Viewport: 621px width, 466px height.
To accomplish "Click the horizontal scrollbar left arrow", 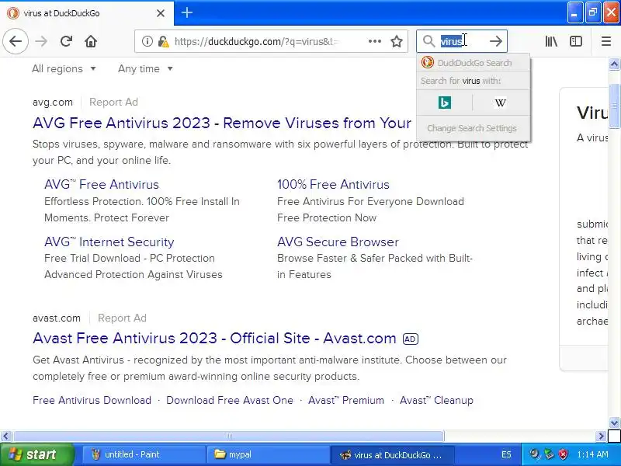I will (5, 436).
